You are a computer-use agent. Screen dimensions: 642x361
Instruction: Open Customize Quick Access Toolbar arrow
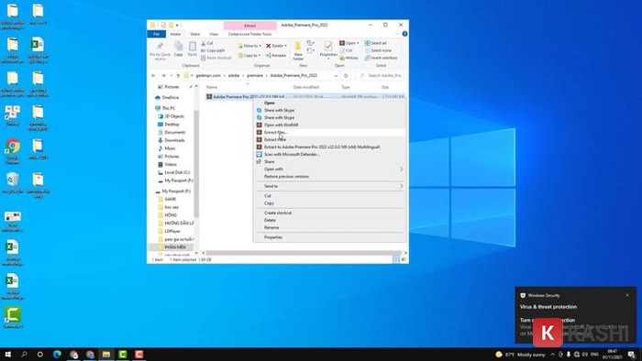pyautogui.click(x=177, y=26)
